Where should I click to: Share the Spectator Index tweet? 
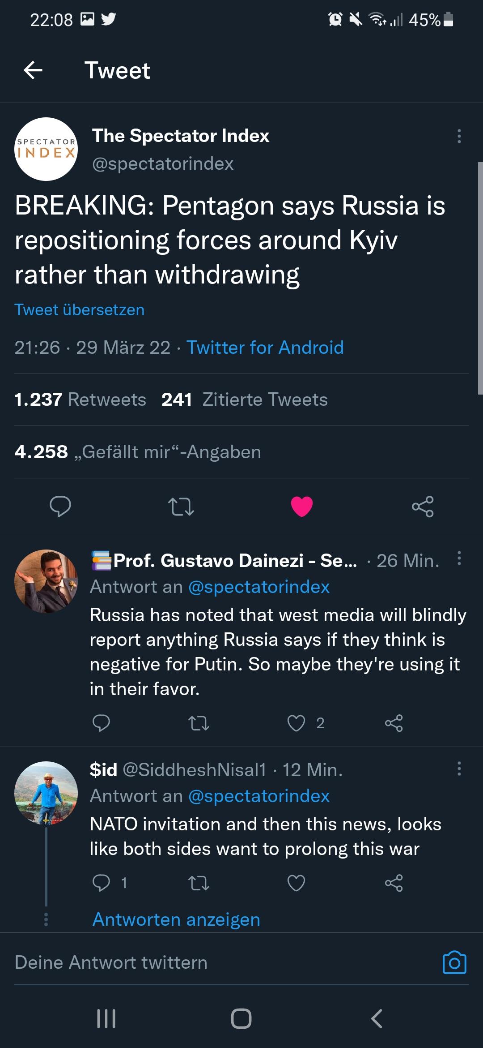423,507
